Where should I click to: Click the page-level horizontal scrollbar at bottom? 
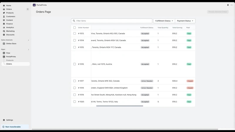click(x=125, y=129)
